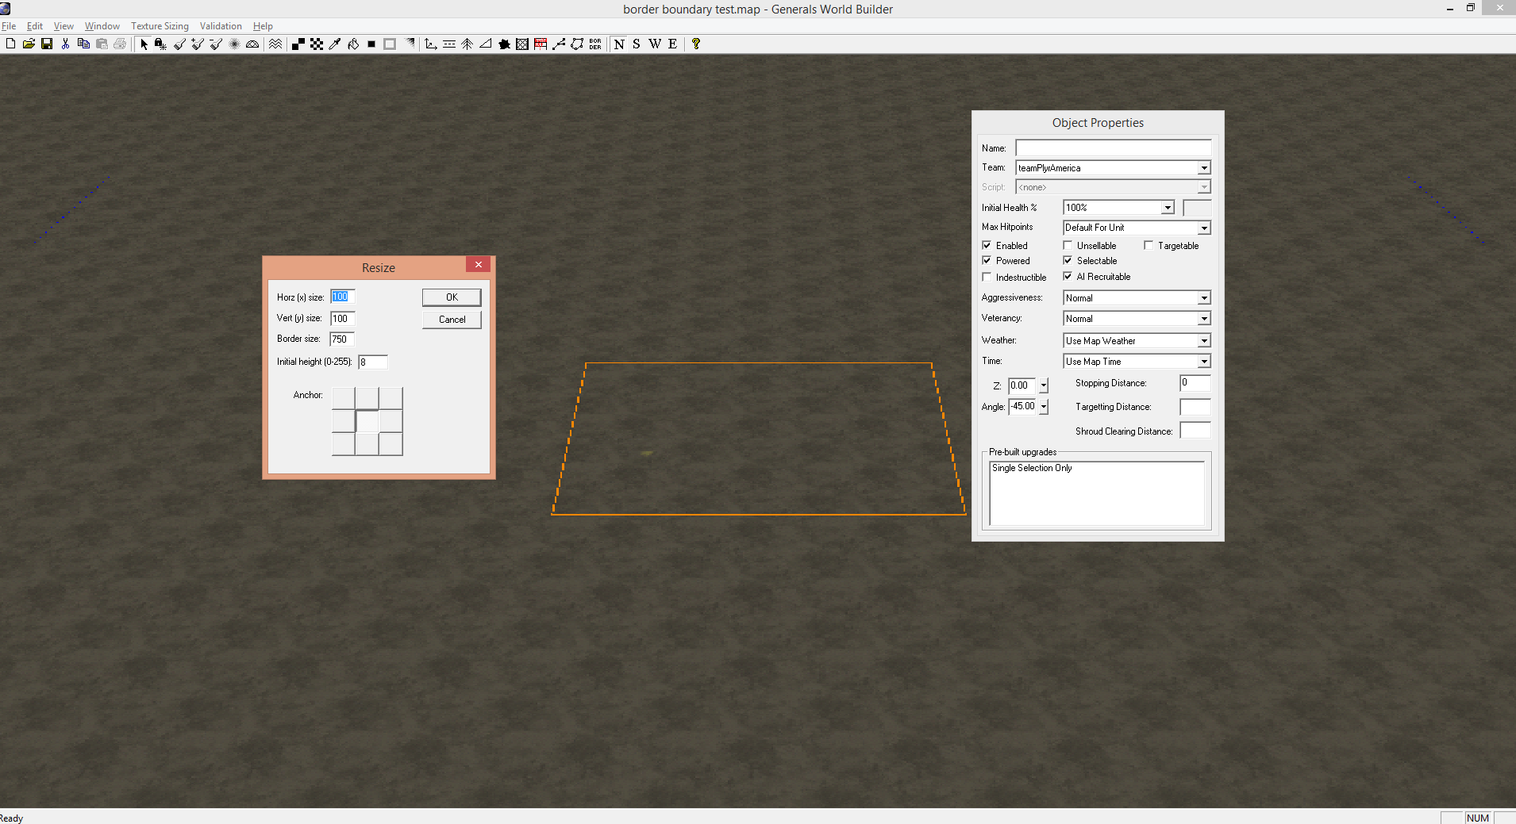Toggle the AI Recruitable checkbox
Image resolution: width=1516 pixels, height=824 pixels.
pyautogui.click(x=1068, y=276)
